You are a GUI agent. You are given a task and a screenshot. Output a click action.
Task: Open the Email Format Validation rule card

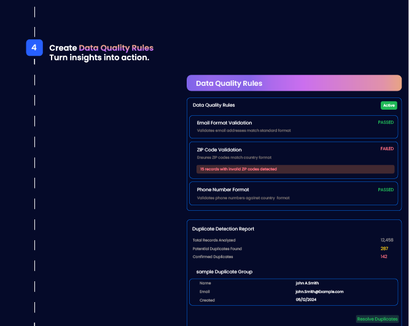[x=294, y=127]
